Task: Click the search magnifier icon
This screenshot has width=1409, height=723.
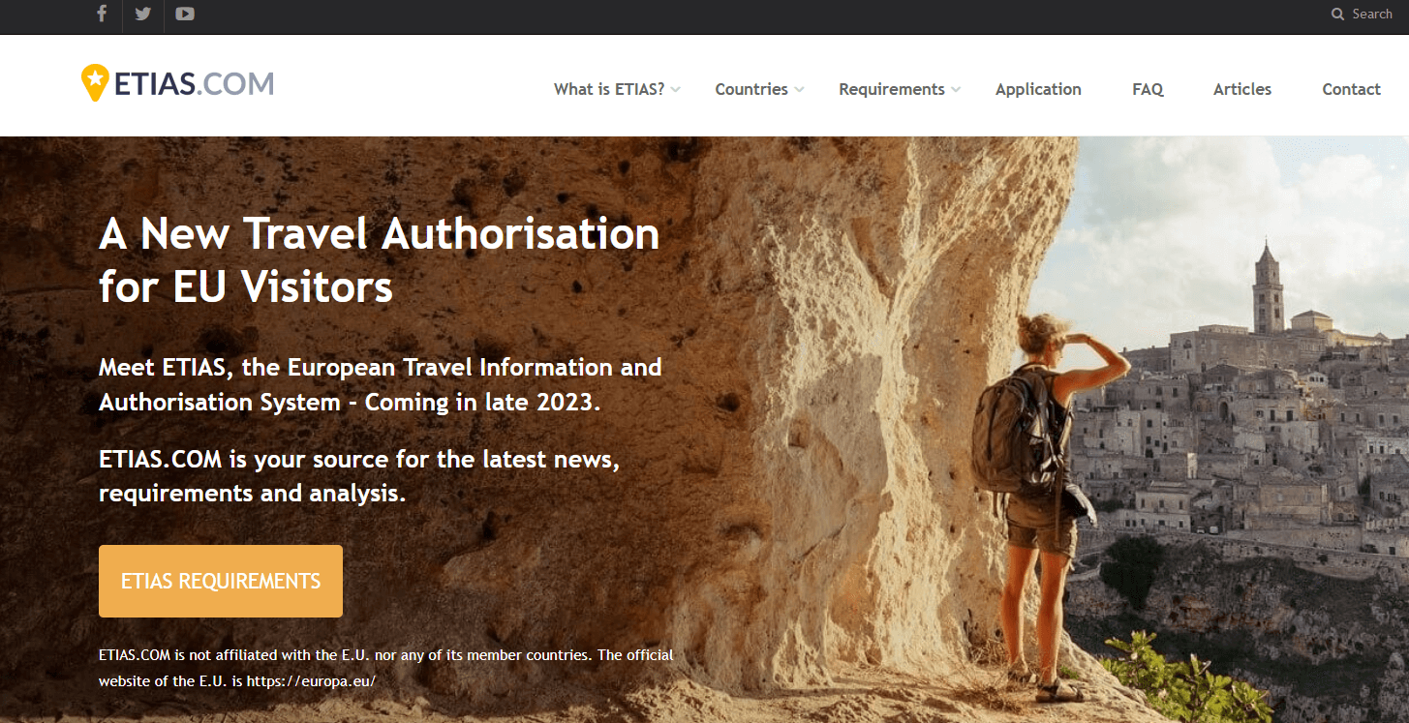Action: coord(1338,14)
